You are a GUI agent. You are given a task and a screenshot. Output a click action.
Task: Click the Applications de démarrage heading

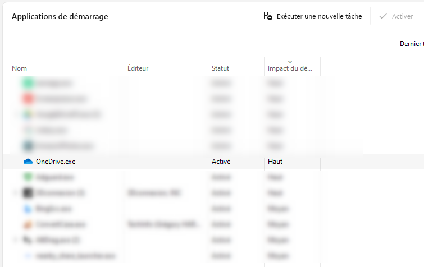(x=60, y=16)
